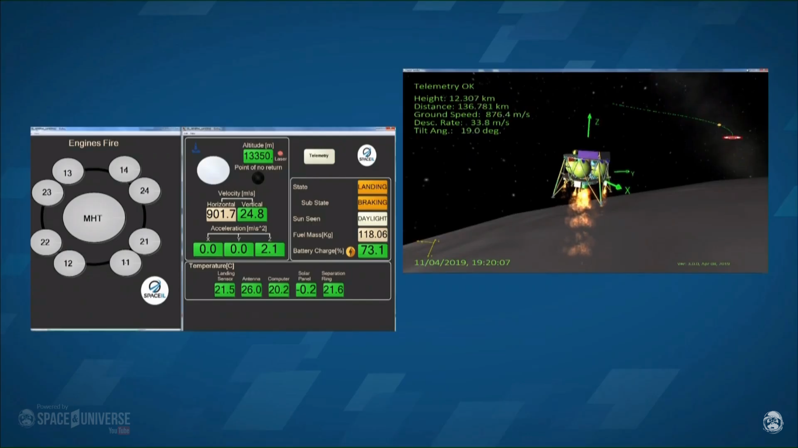Click the Sub State label
This screenshot has height=448, width=798.
(x=315, y=203)
